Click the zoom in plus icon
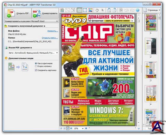The width and height of the screenshot is (166, 135). click(86, 128)
